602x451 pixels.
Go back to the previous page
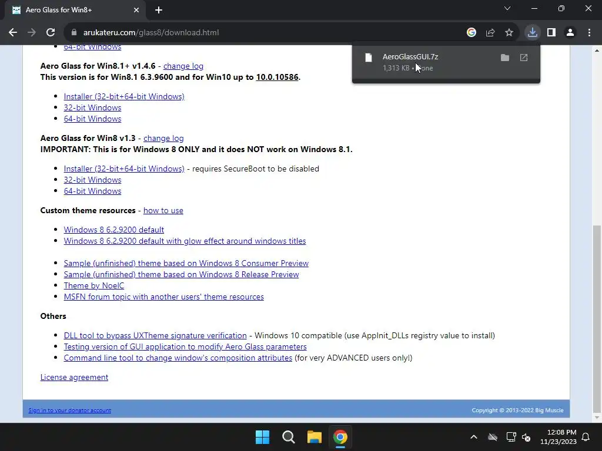click(x=13, y=33)
